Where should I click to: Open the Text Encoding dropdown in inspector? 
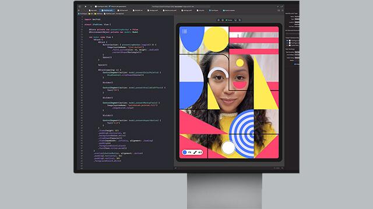tap(297, 52)
